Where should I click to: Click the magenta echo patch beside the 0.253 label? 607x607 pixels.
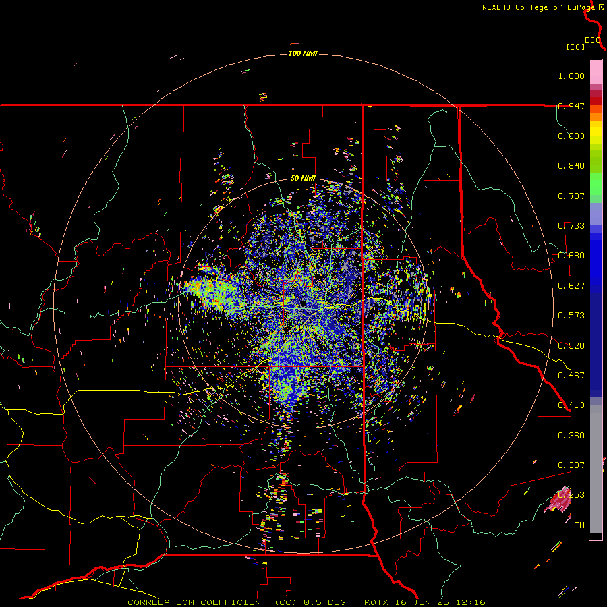click(x=558, y=499)
